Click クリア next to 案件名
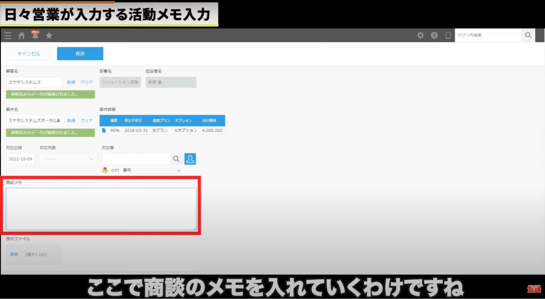This screenshot has width=545, height=299. point(86,121)
